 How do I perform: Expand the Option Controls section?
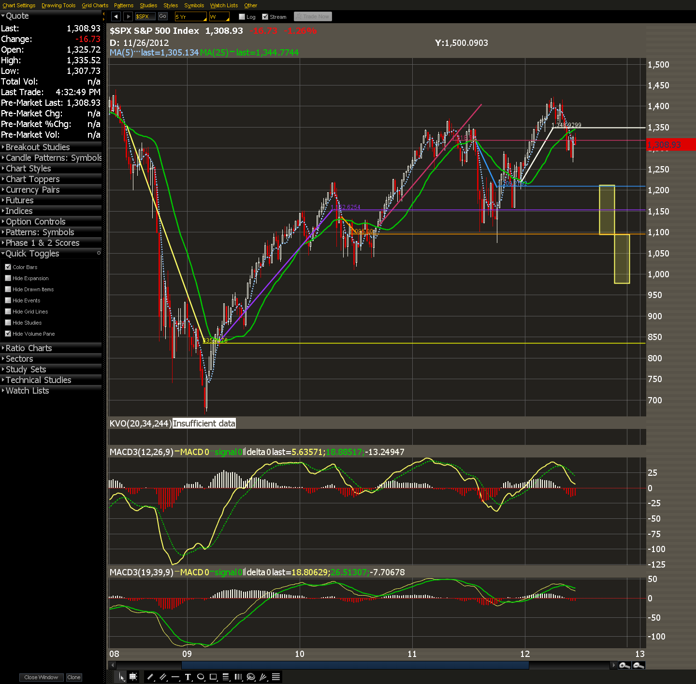tap(51, 222)
